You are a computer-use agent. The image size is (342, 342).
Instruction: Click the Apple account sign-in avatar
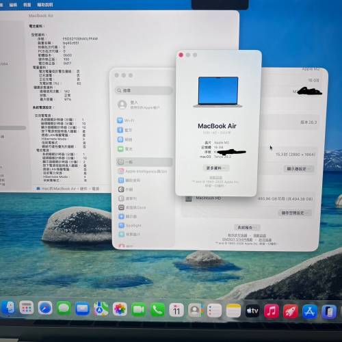(x=122, y=105)
